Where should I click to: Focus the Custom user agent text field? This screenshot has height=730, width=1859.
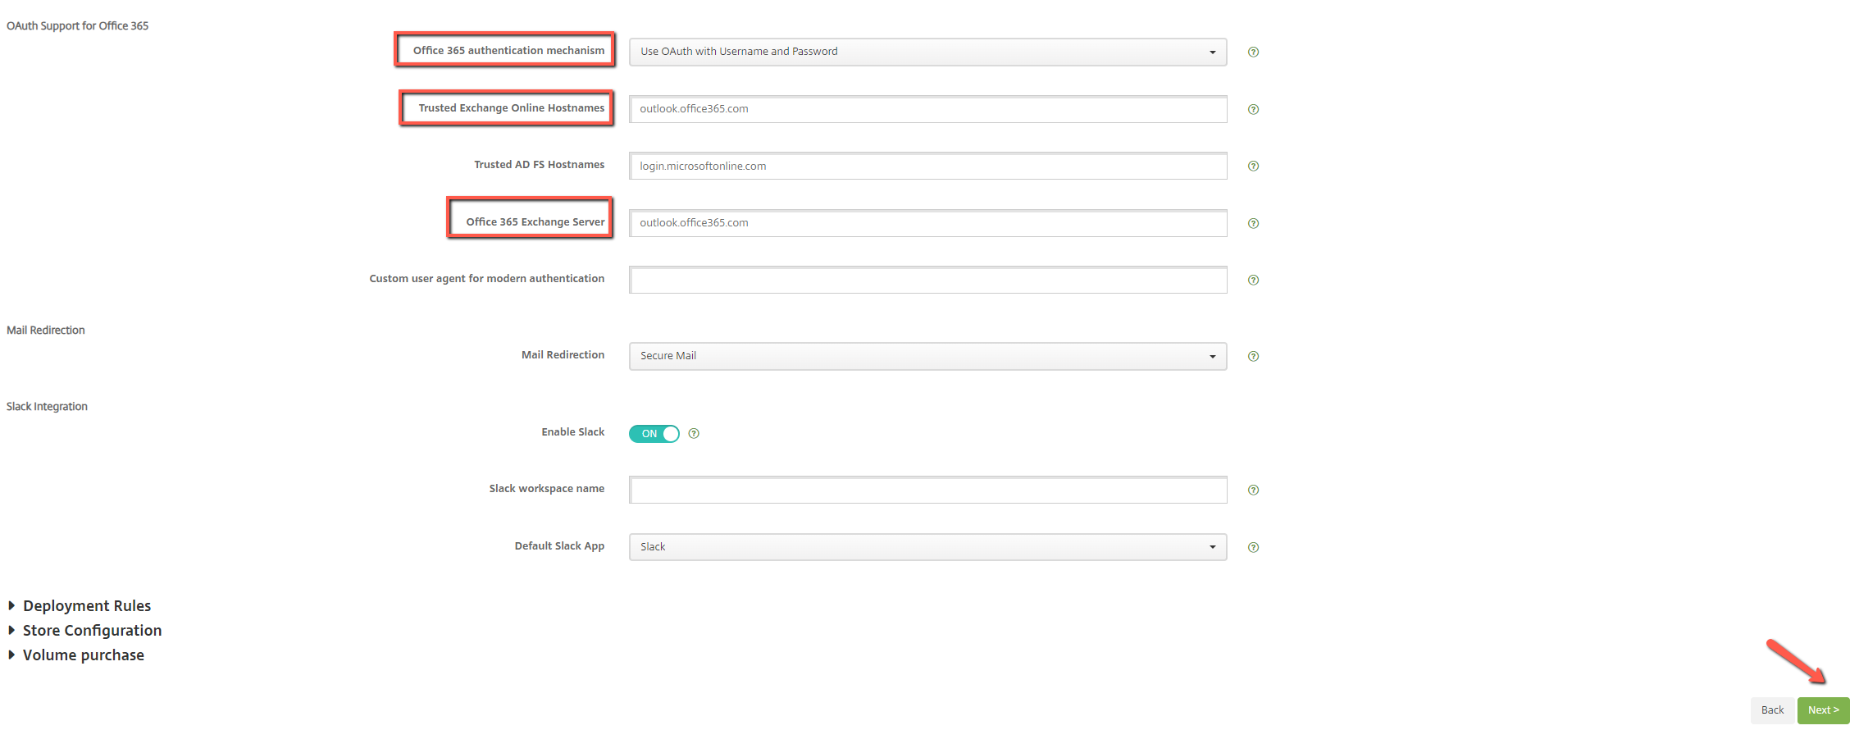coord(927,280)
